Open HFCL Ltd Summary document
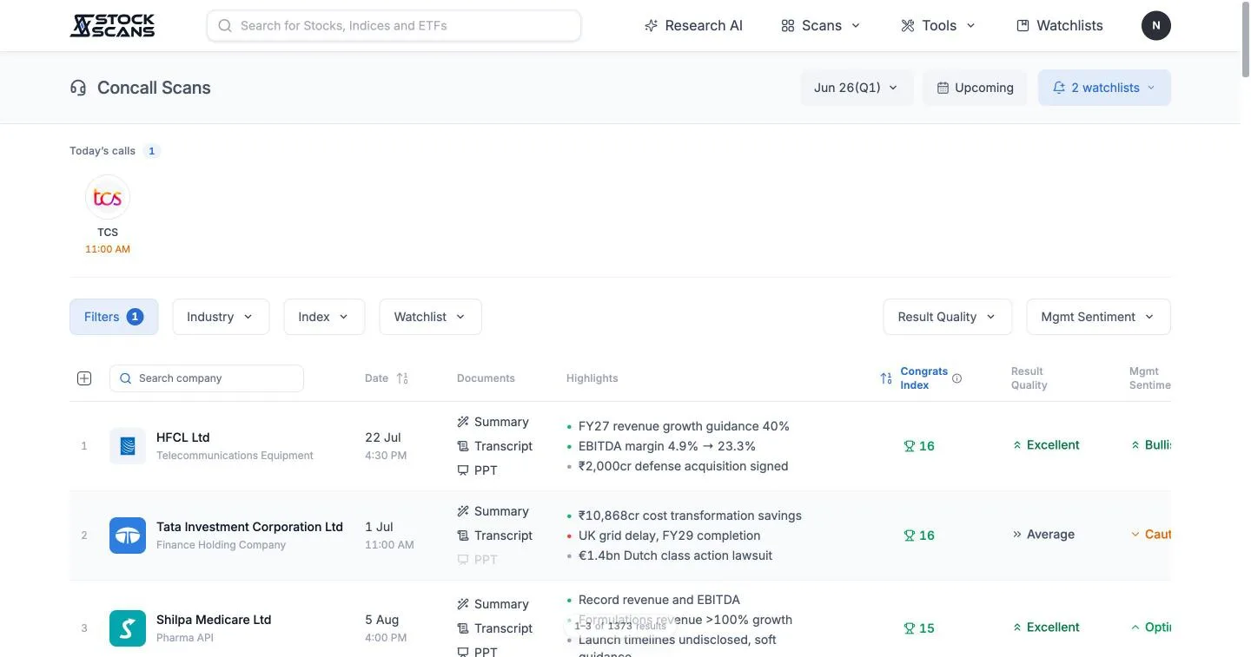1251x657 pixels. coord(493,422)
